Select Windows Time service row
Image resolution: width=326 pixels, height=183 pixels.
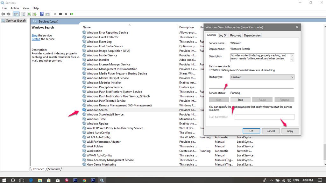[96, 119]
